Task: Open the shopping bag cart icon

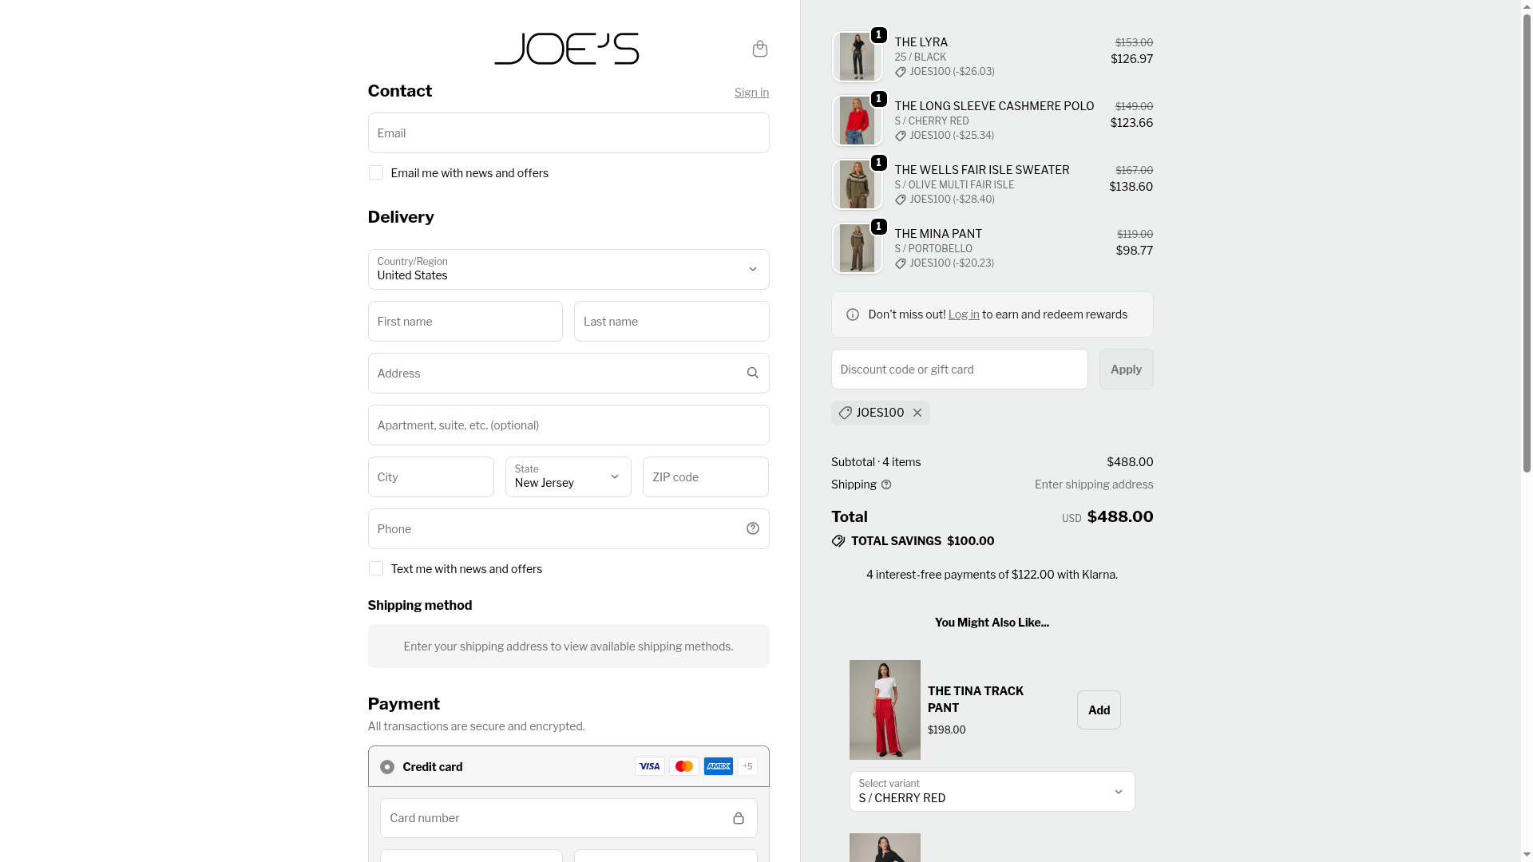Action: [x=760, y=49]
